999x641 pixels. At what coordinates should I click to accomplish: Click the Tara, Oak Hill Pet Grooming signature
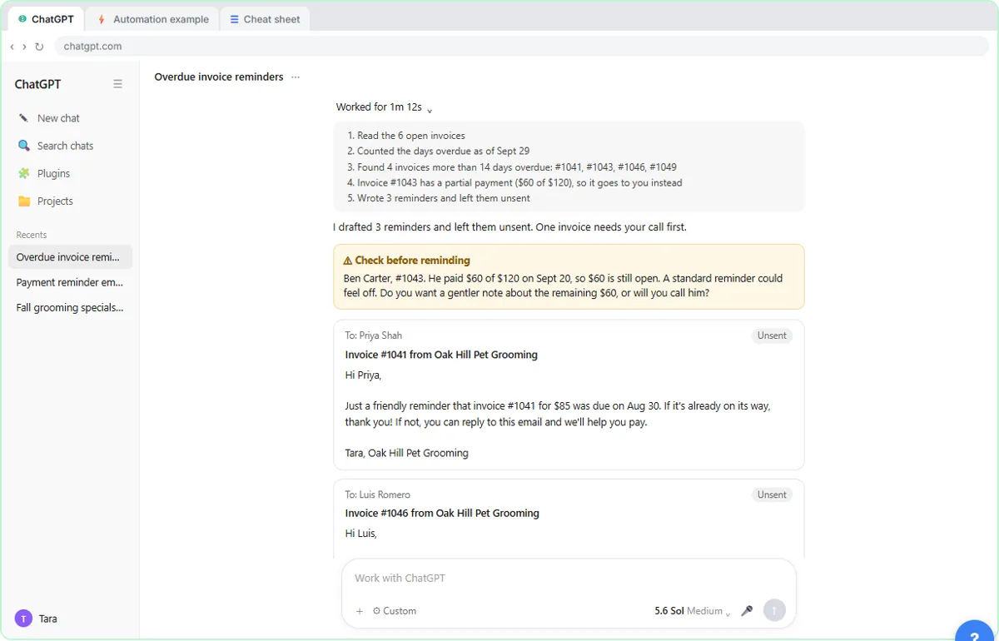[x=406, y=454]
